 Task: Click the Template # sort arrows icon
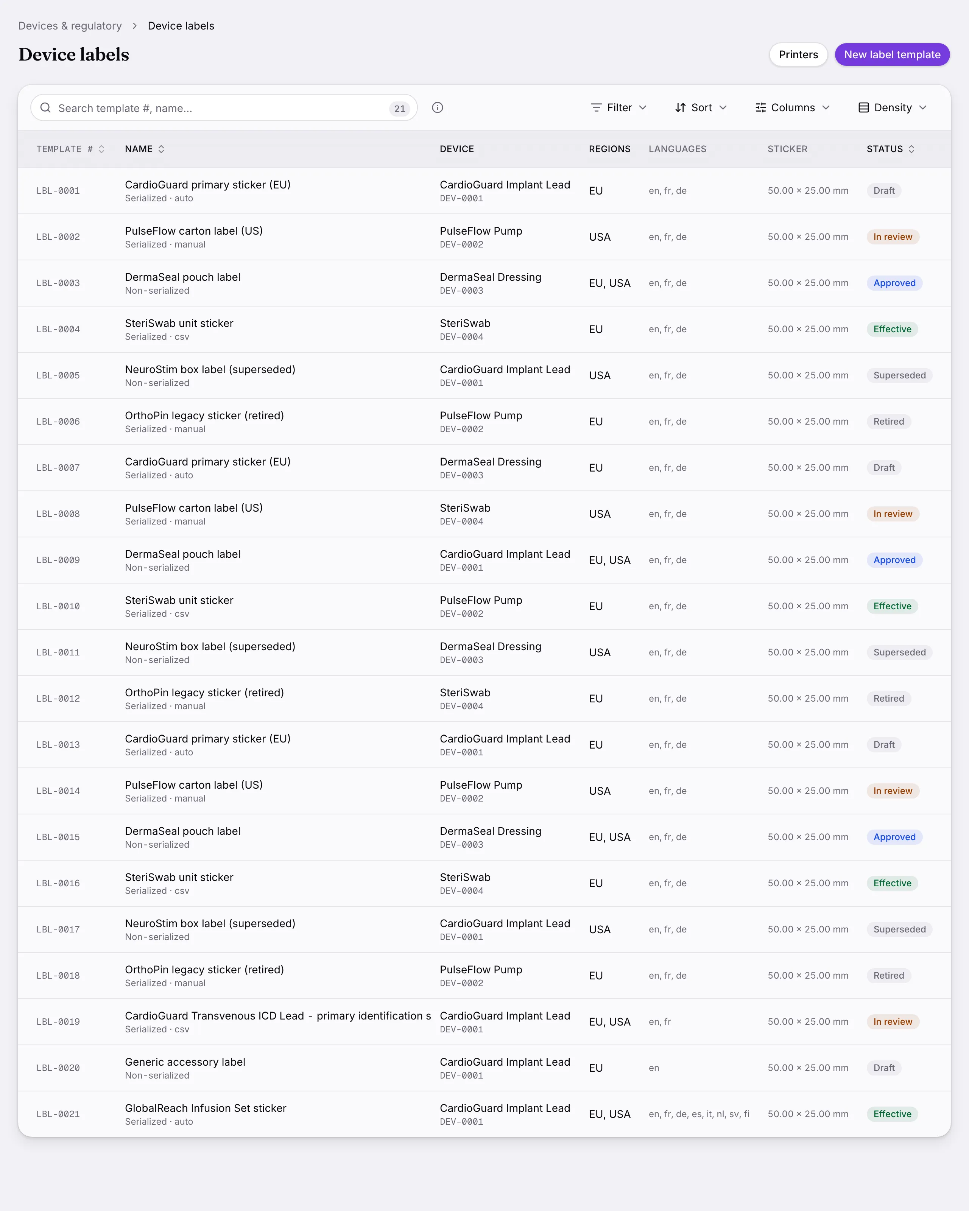point(102,149)
